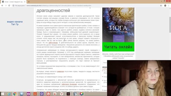Focus the address bar URL
Image resolution: width=171 pixels, height=96 pixels.
tap(59, 6)
